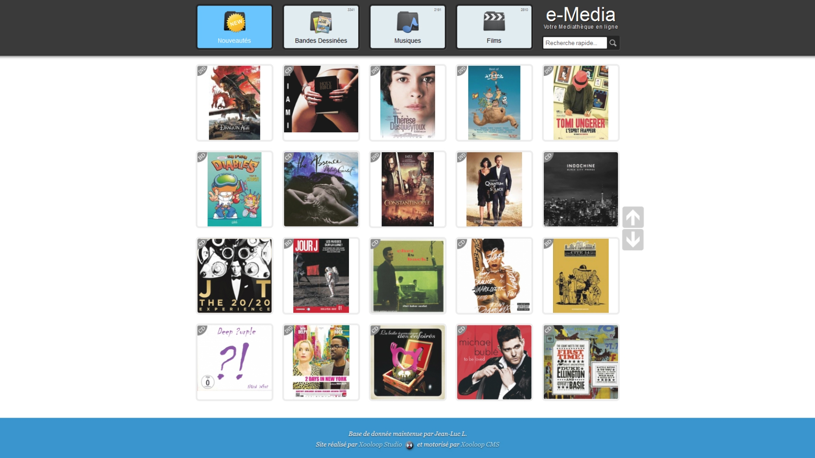Open La boîte à musique des Enfoirés
This screenshot has height=458, width=815.
click(x=407, y=362)
